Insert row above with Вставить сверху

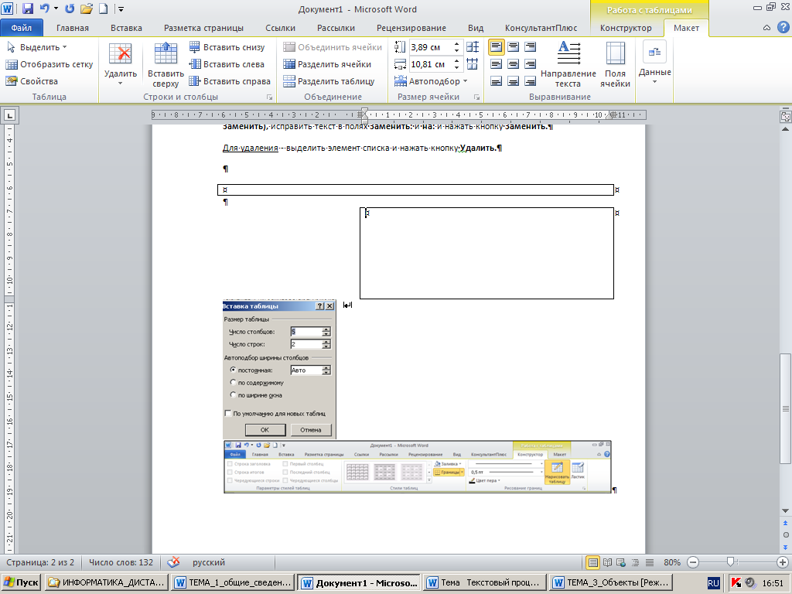[166, 65]
